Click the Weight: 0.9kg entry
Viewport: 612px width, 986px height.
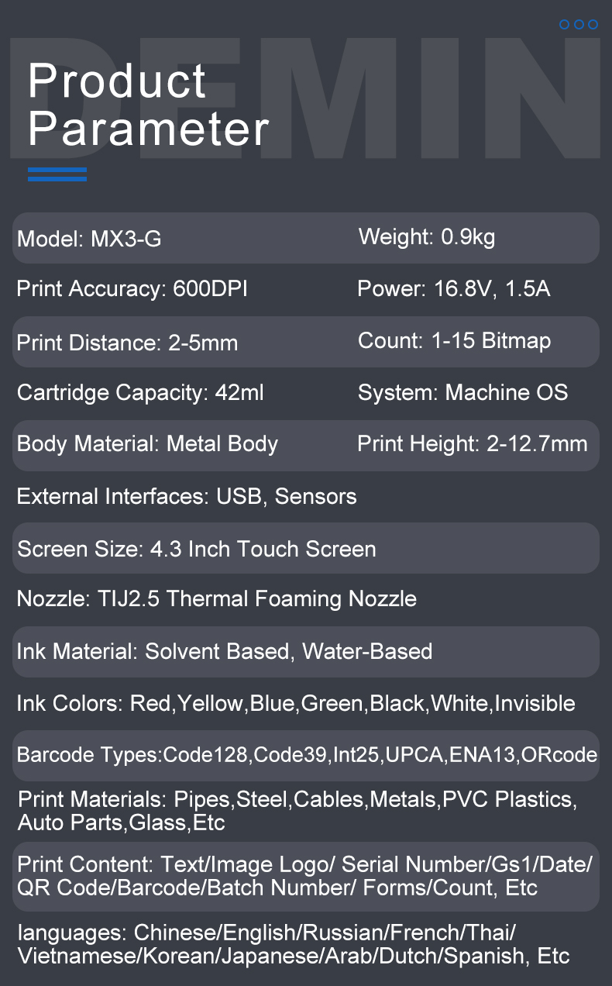point(427,236)
